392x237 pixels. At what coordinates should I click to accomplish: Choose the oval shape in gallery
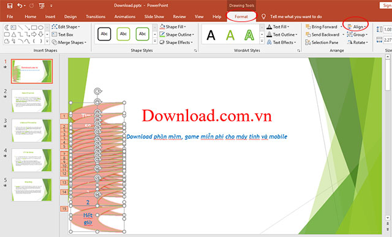40,27
